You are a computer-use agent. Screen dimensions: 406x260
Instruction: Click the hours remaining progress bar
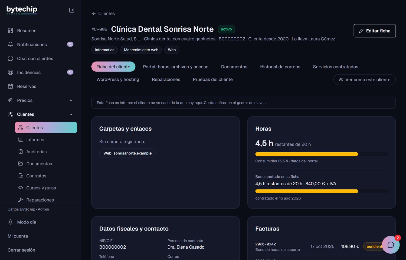tap(322, 154)
